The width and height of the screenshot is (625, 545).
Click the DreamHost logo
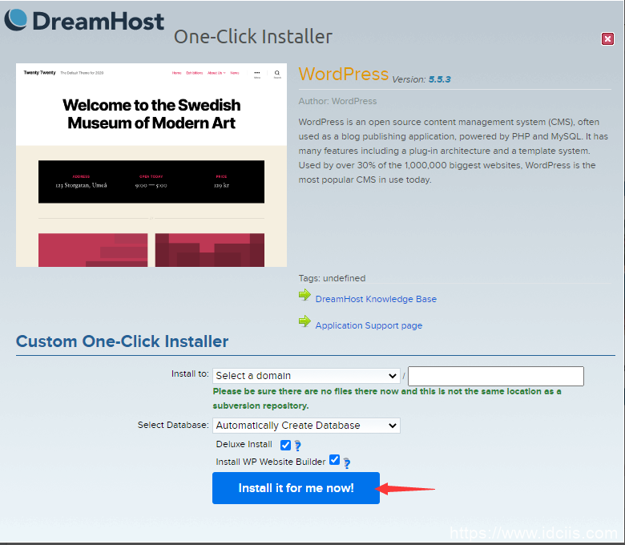pyautogui.click(x=84, y=20)
